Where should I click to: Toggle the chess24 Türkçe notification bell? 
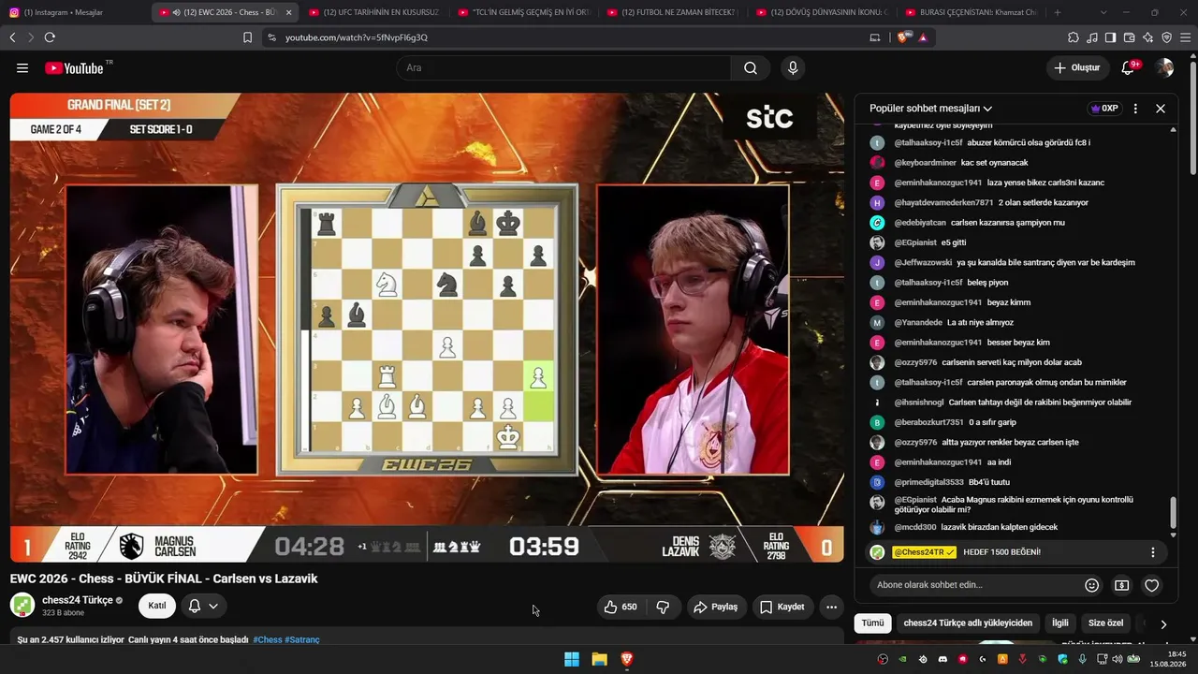click(195, 606)
